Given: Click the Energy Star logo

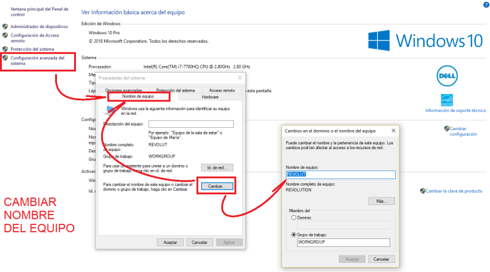Looking at the screenshot, I should [447, 100].
